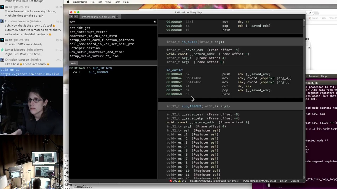This screenshot has height=189, width=337.
Task: Click the 'out dx, eax' instruction line
Action: (x=209, y=86)
